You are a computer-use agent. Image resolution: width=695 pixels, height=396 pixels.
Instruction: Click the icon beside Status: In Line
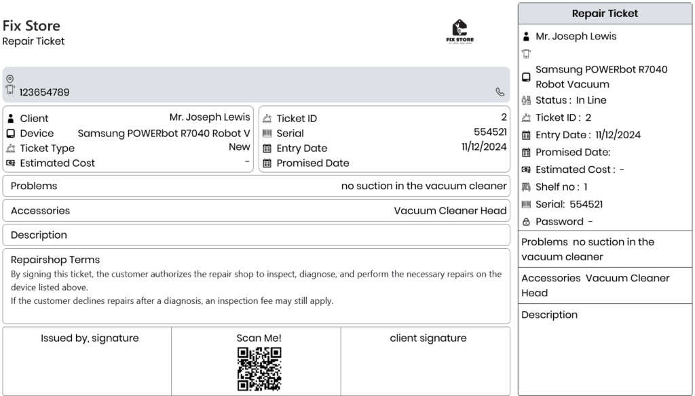[526, 100]
